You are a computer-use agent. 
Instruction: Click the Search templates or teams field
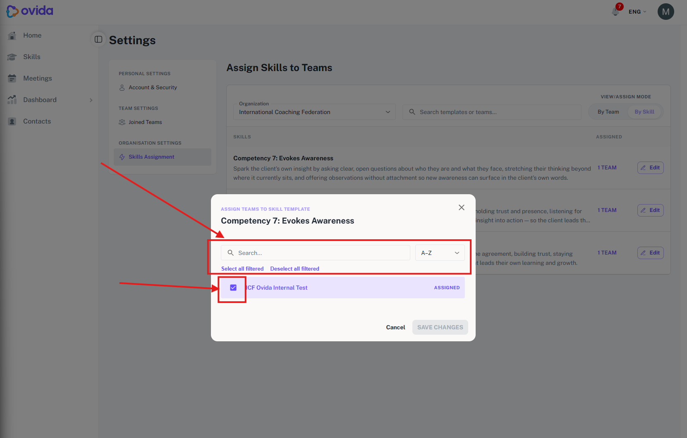coord(492,112)
